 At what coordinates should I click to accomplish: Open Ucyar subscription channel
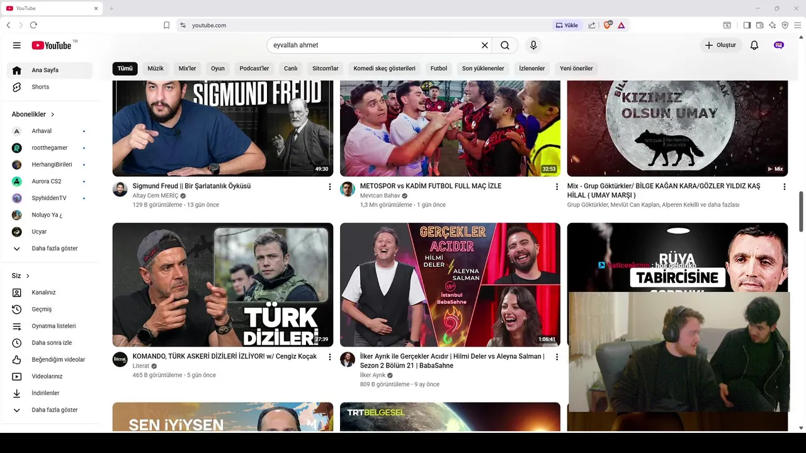click(x=50, y=232)
